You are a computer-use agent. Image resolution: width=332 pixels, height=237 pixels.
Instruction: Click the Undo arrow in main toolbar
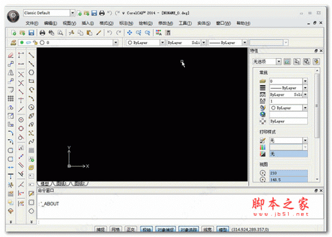[x=110, y=33]
